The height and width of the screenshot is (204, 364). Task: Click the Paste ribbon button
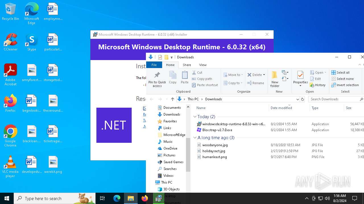click(185, 78)
